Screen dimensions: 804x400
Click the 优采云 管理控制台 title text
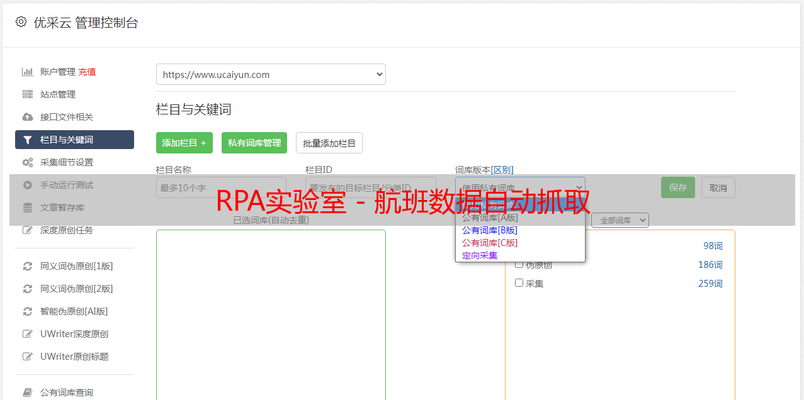(86, 23)
